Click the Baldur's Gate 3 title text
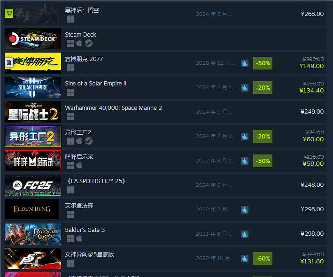This screenshot has width=333, height=277. tap(85, 230)
